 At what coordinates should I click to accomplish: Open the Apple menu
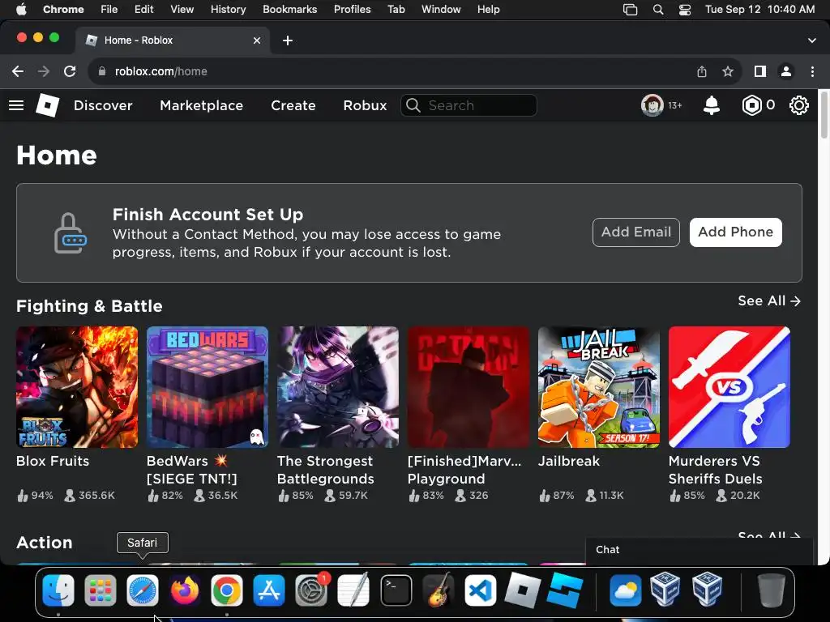[21, 10]
